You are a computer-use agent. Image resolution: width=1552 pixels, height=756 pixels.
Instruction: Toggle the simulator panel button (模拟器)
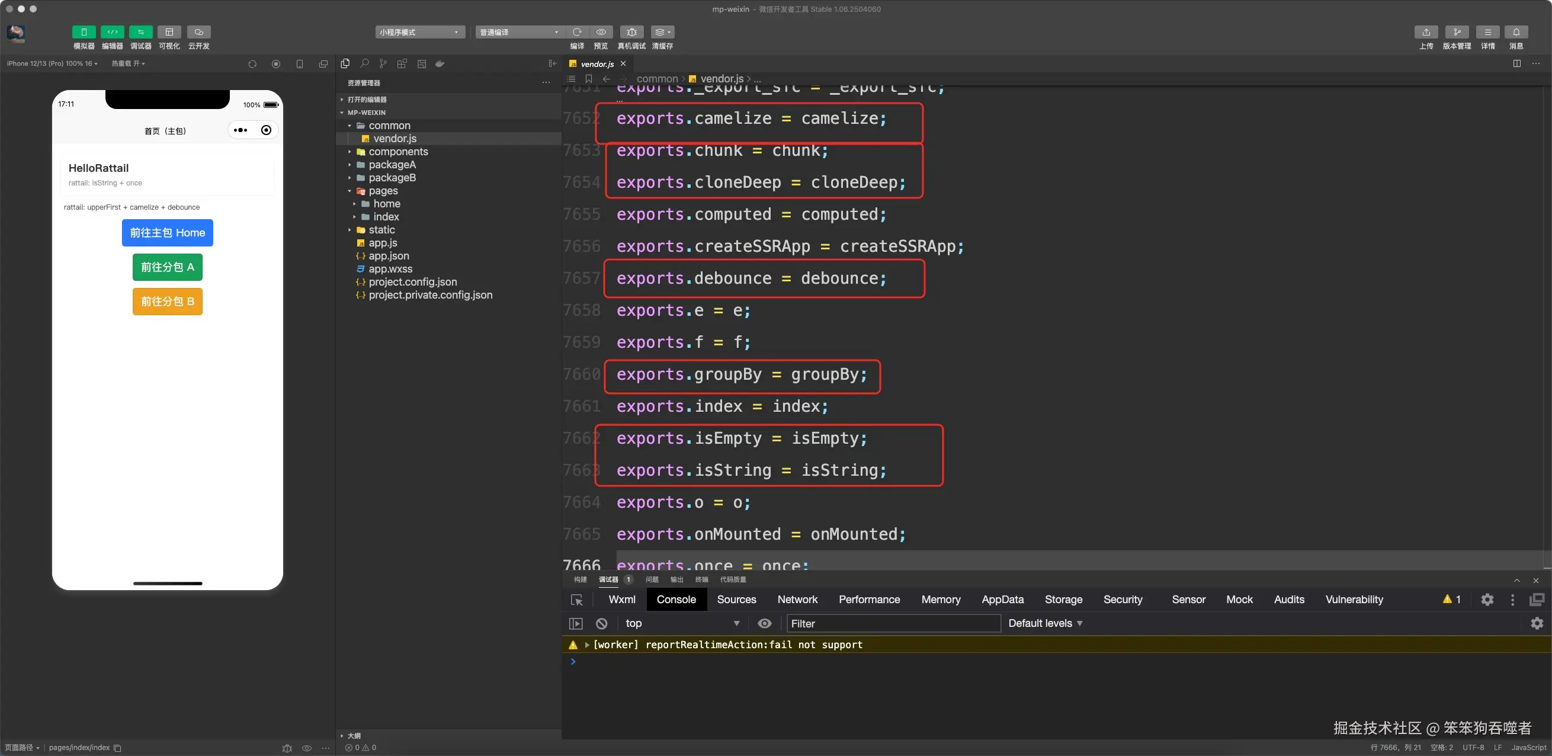(x=84, y=32)
